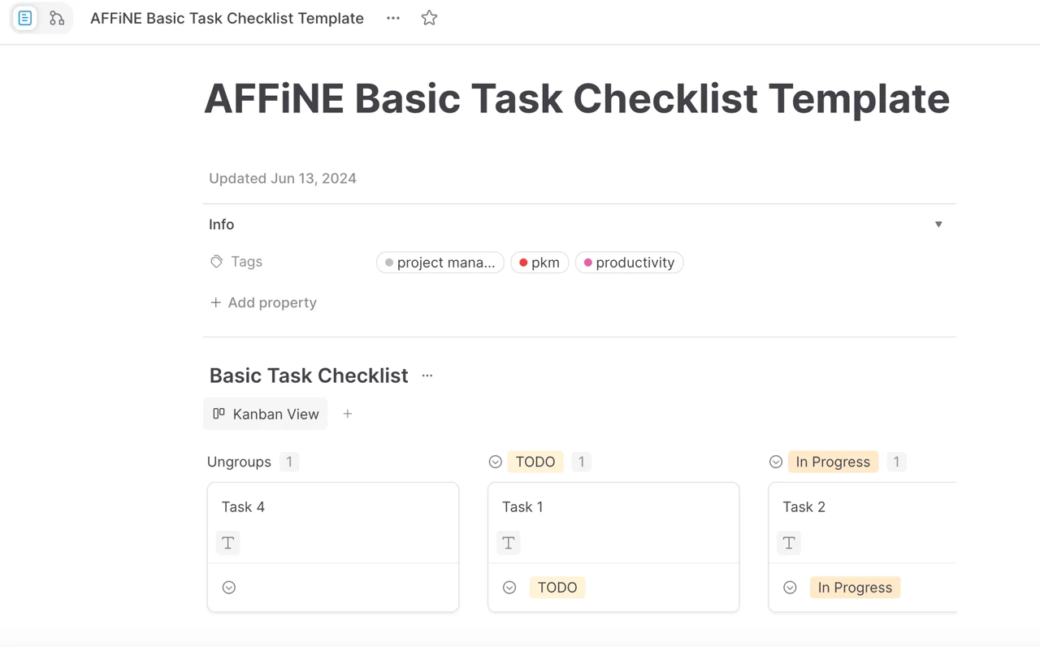Open the document more options menu
The width and height of the screenshot is (1040, 647).
pos(393,18)
